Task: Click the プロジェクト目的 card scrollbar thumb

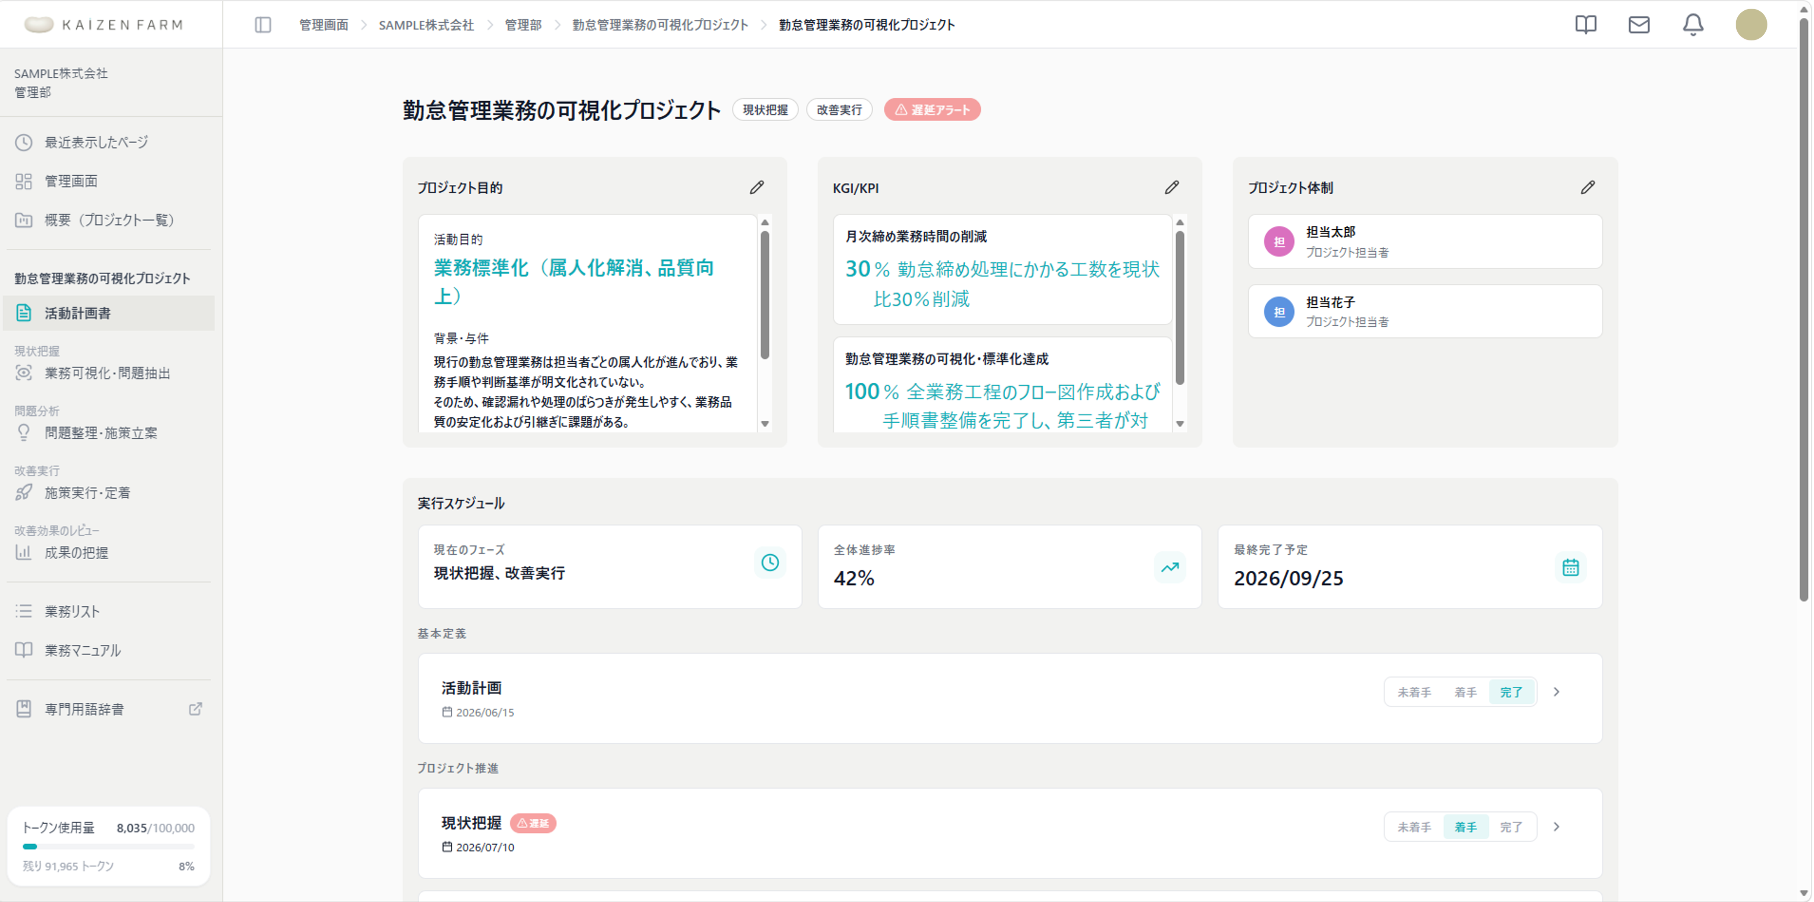Action: tap(765, 294)
